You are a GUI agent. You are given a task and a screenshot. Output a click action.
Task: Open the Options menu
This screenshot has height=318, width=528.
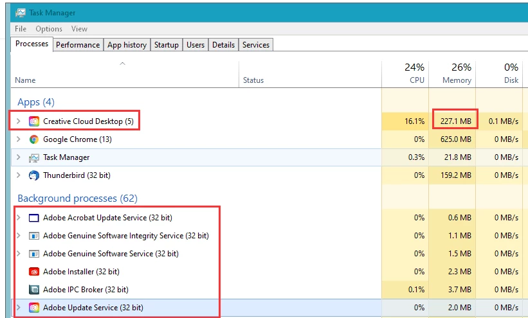(x=49, y=29)
